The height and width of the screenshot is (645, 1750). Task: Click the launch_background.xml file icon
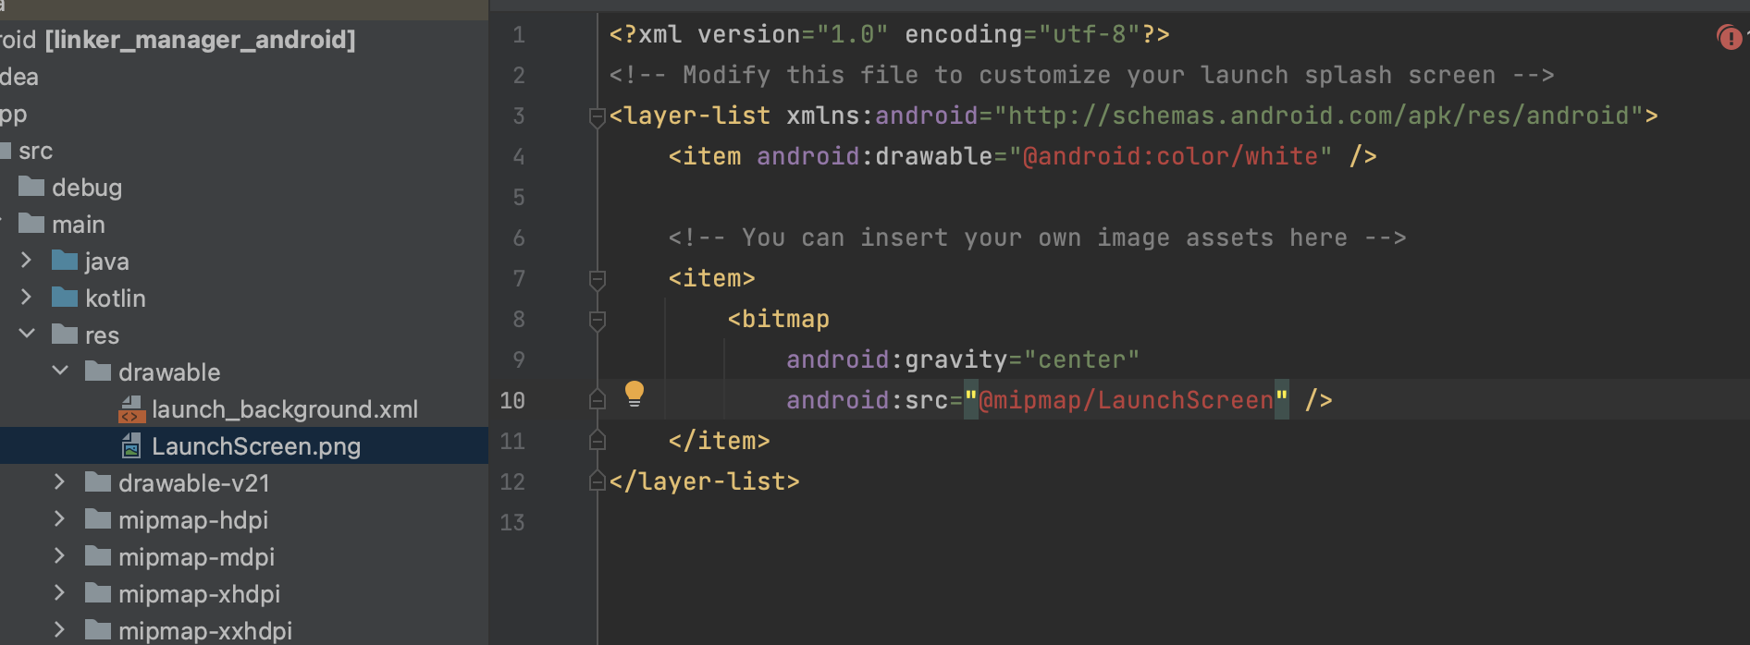[x=132, y=409]
